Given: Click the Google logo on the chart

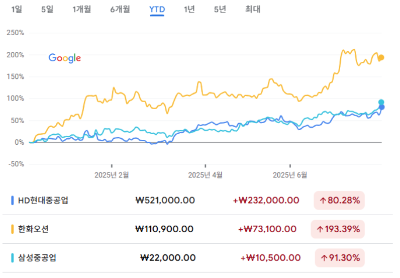Looking at the screenshot, I should click(x=65, y=58).
